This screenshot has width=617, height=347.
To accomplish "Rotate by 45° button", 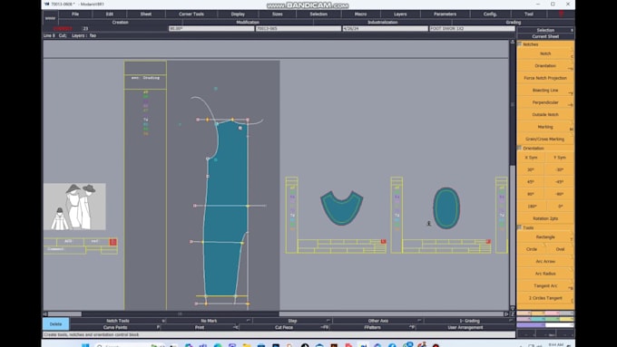I will coord(531,181).
